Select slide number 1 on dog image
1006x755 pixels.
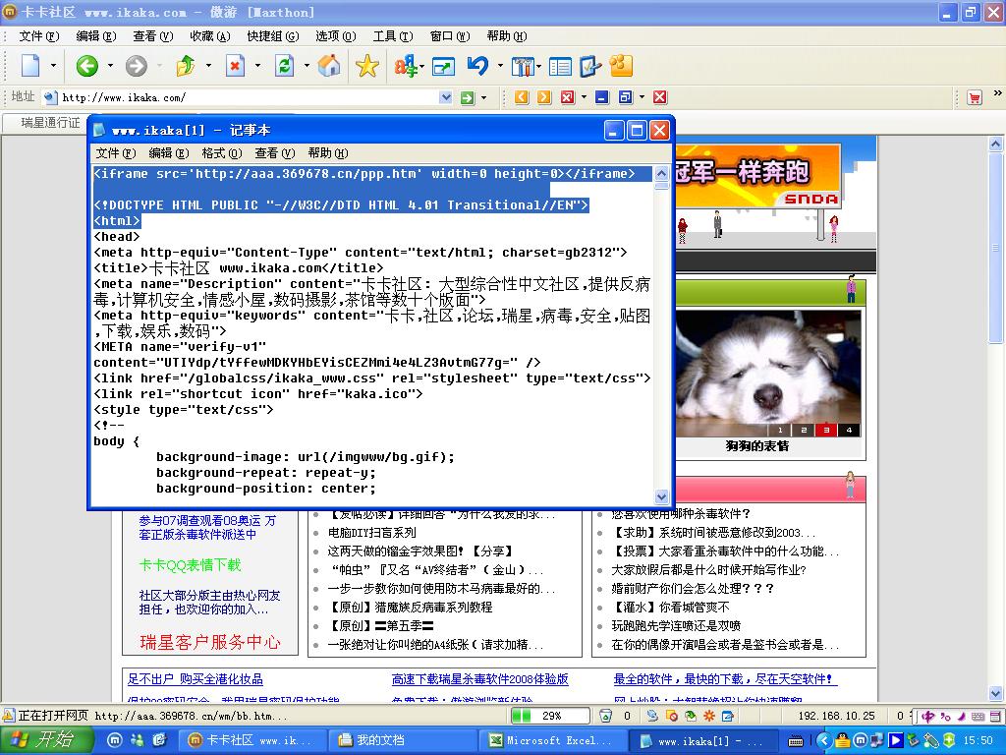point(780,430)
